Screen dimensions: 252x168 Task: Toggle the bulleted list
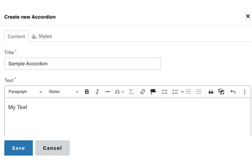point(164,92)
